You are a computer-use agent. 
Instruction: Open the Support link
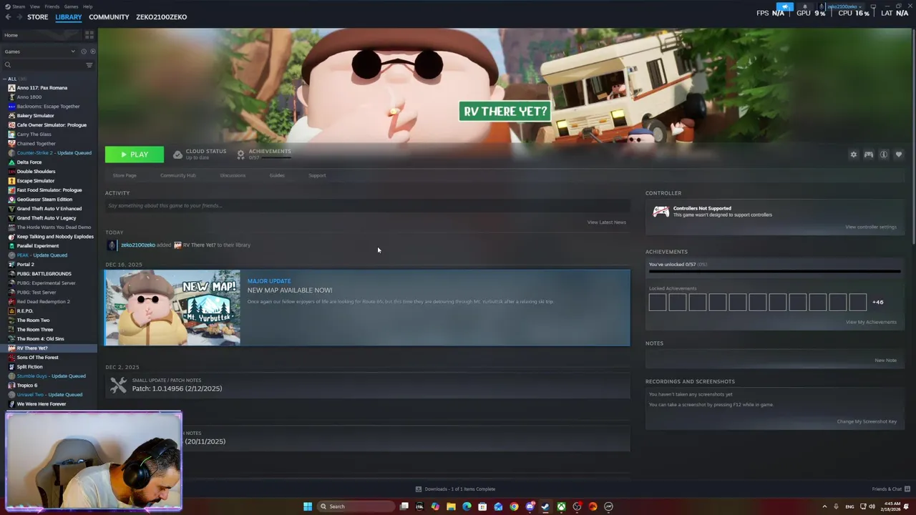[x=317, y=175]
